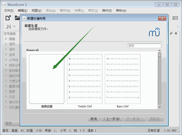Open the 音符(N) menu
182x135 pixels.
[65, 10]
